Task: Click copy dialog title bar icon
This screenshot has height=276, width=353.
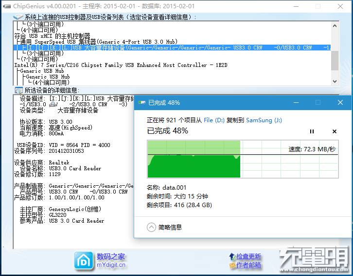Action: (142, 103)
